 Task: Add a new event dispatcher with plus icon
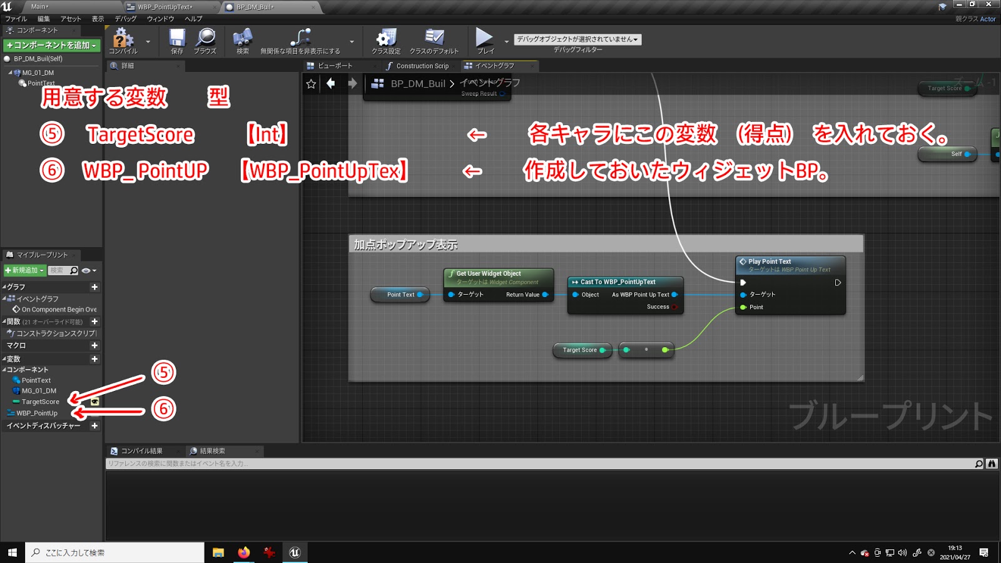coord(94,426)
